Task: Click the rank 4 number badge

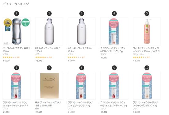Action: 114,14
